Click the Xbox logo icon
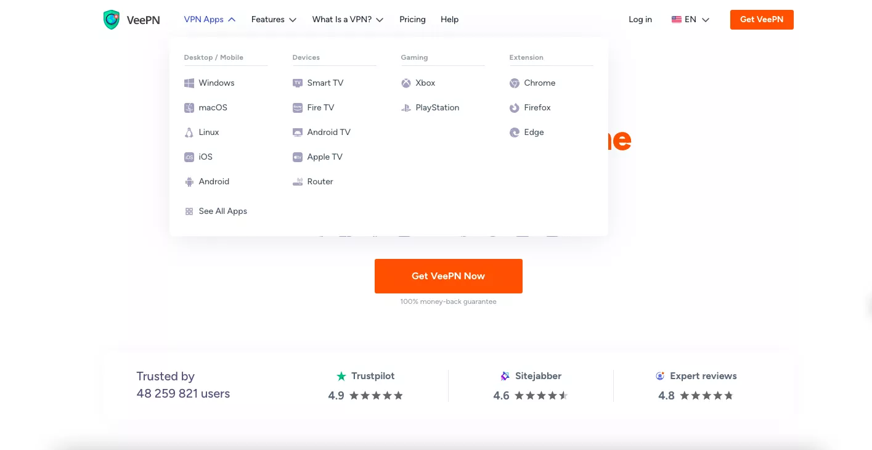The width and height of the screenshot is (872, 450). [406, 83]
